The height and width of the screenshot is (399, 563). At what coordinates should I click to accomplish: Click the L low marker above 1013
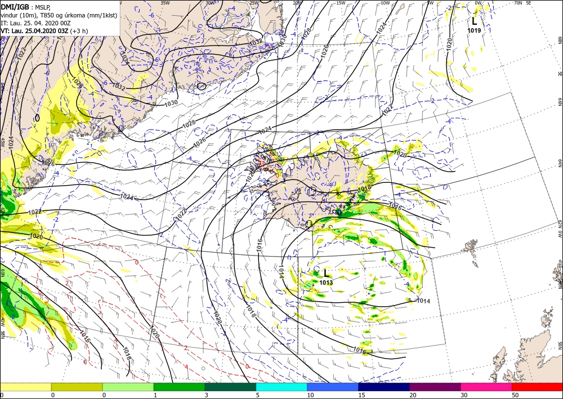pyautogui.click(x=326, y=273)
